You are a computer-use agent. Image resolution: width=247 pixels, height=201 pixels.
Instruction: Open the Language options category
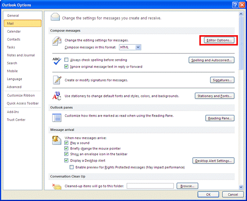(23, 79)
